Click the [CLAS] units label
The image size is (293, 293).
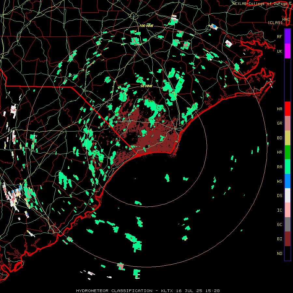(275, 22)
